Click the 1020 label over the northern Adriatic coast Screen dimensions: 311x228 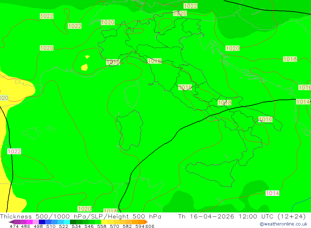coord(232,48)
